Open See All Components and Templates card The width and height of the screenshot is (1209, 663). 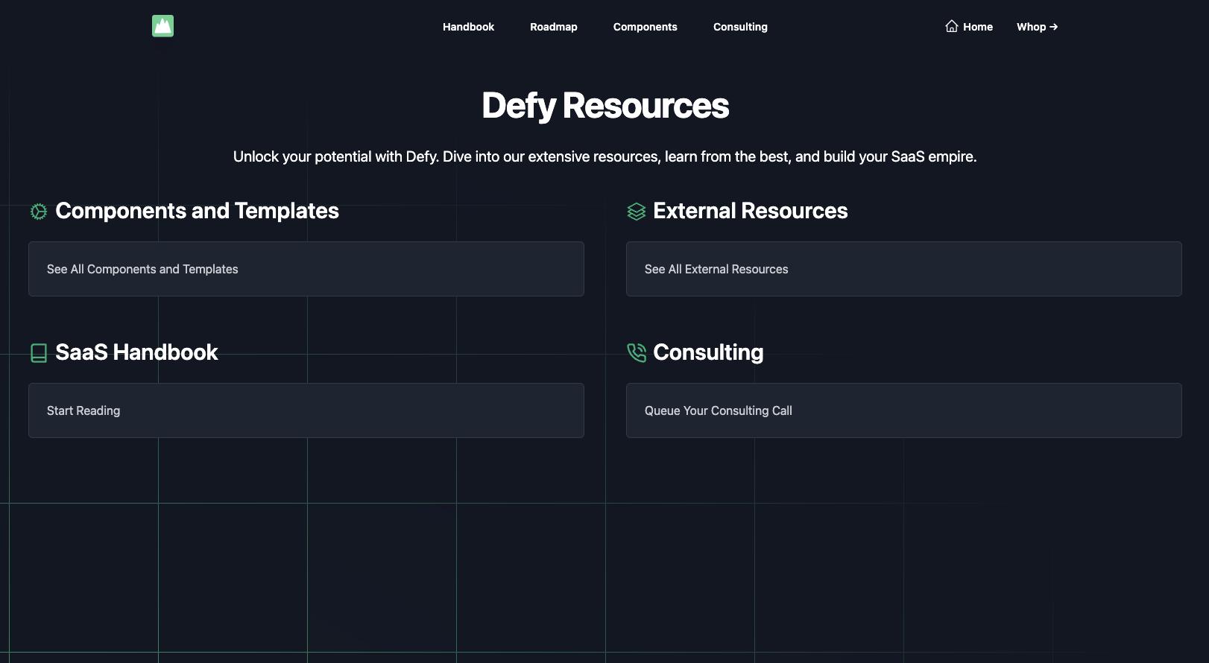[306, 269]
